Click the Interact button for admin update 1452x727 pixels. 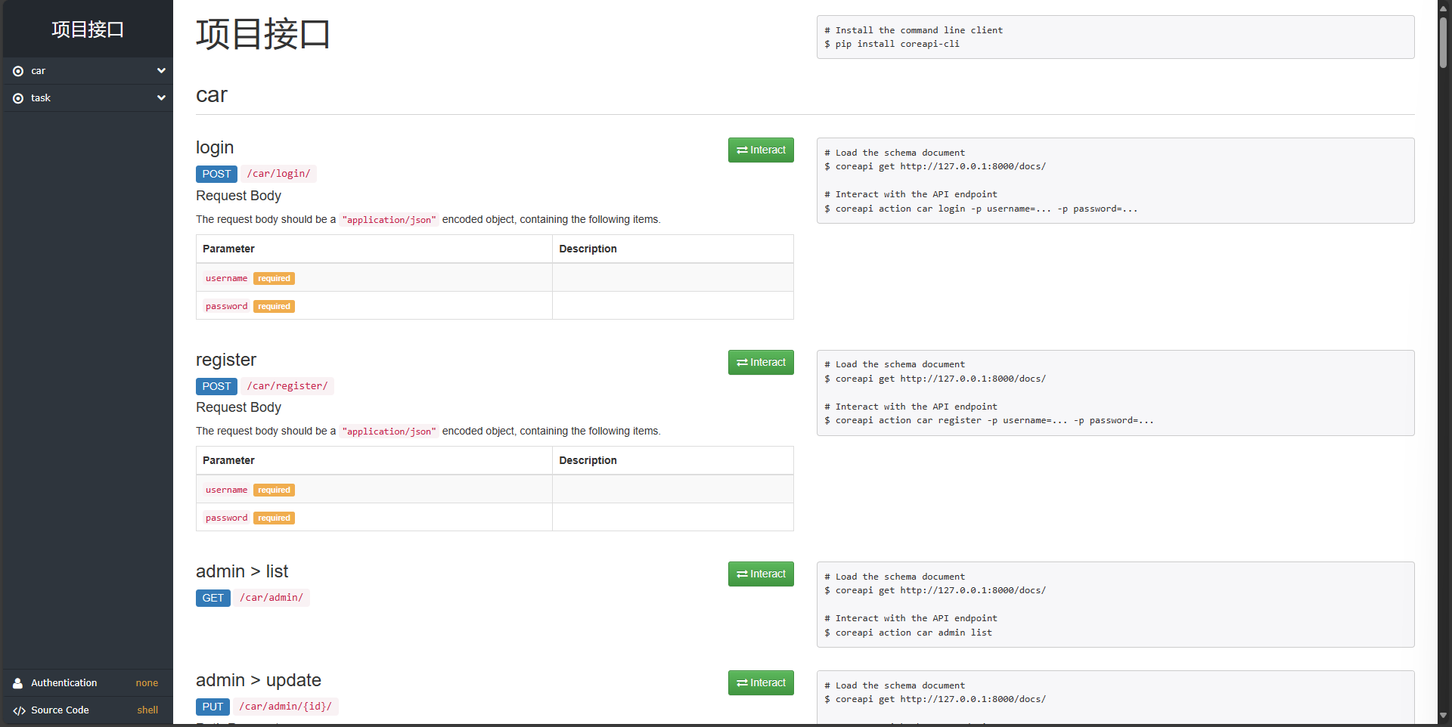pos(761,682)
